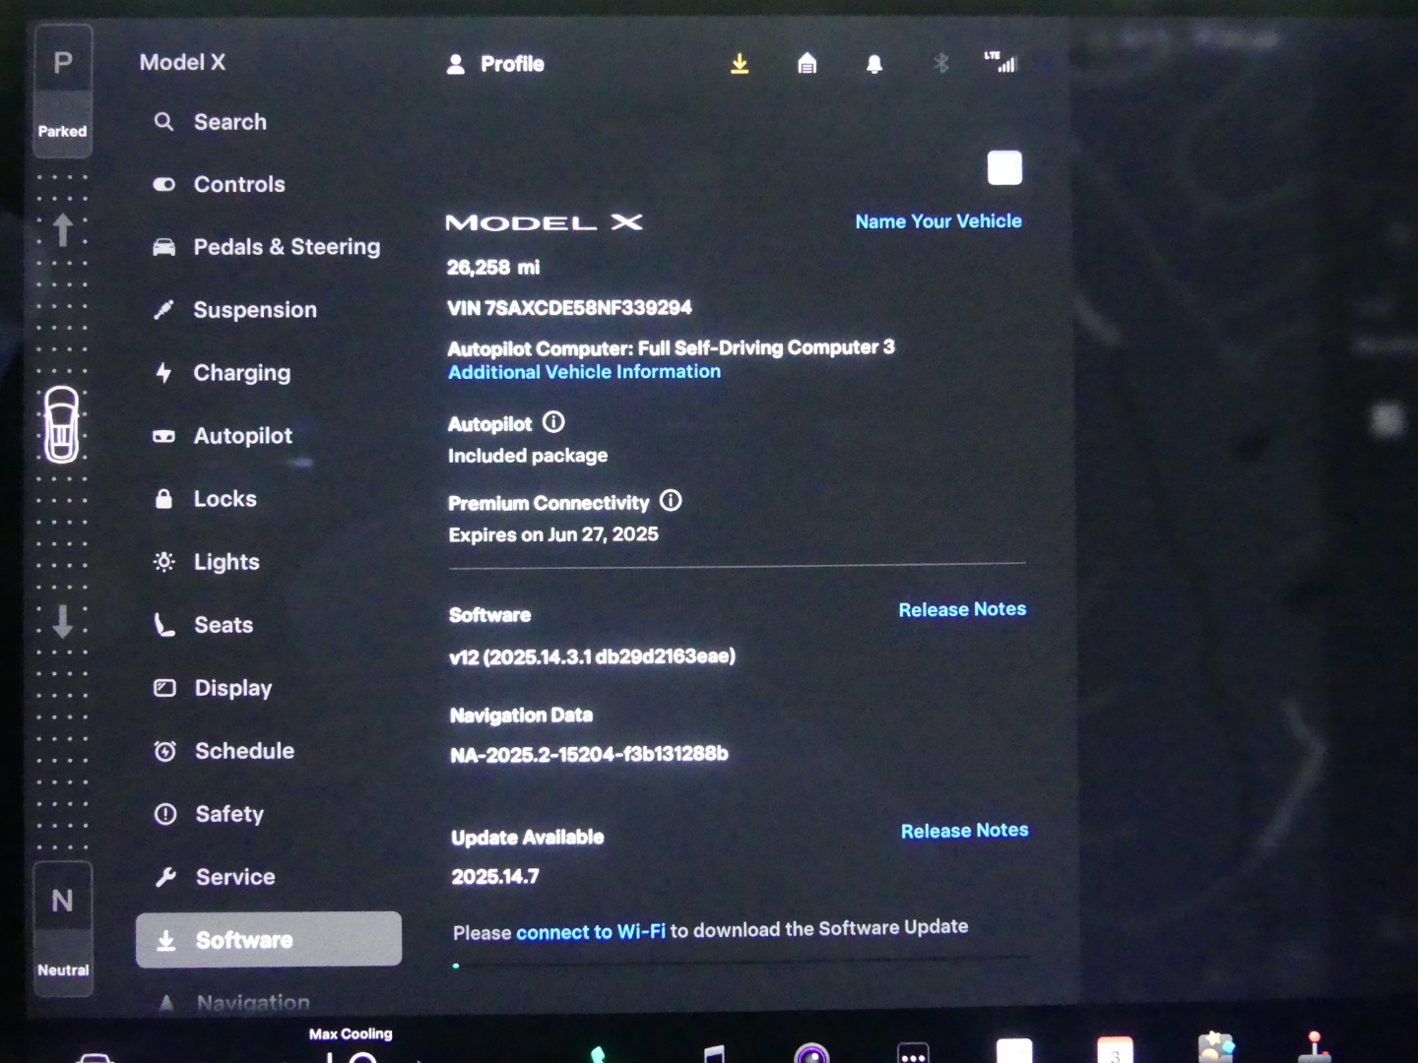Open Release Notes for current software

[962, 609]
